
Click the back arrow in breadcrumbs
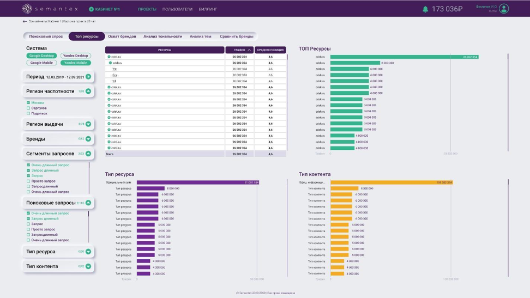coord(25,21)
